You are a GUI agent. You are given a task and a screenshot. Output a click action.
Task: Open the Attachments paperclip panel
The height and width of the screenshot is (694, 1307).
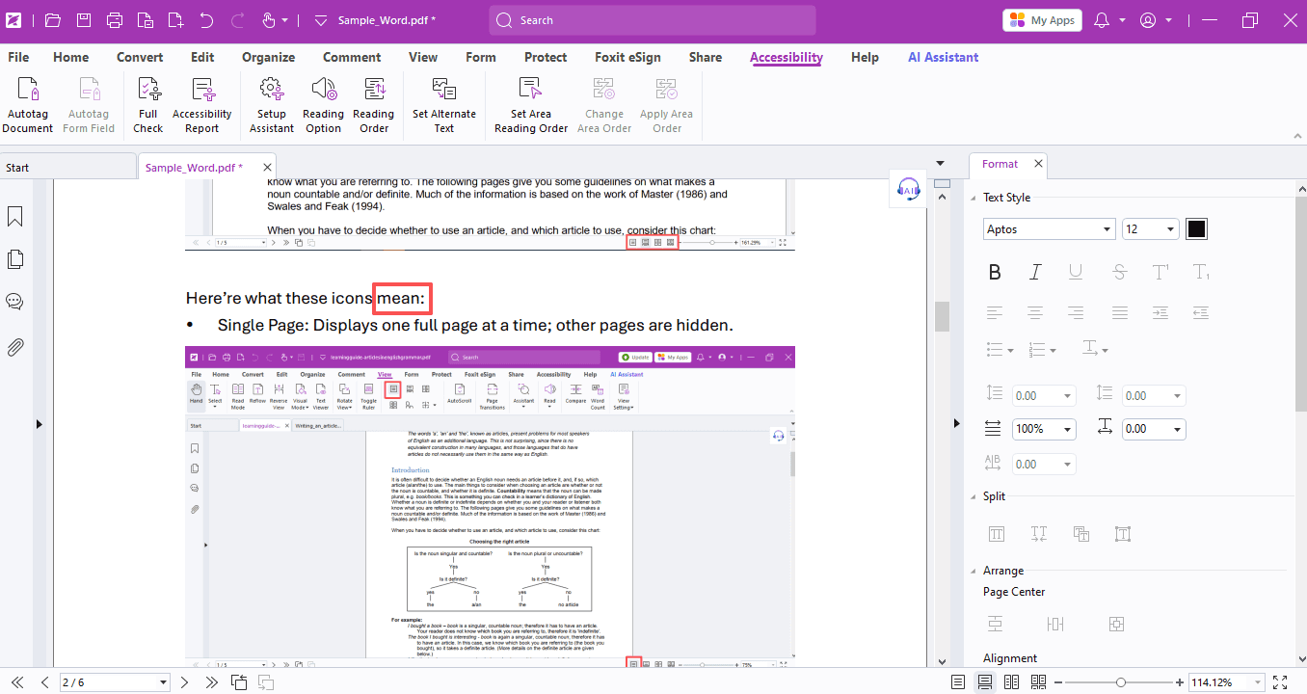click(x=15, y=347)
